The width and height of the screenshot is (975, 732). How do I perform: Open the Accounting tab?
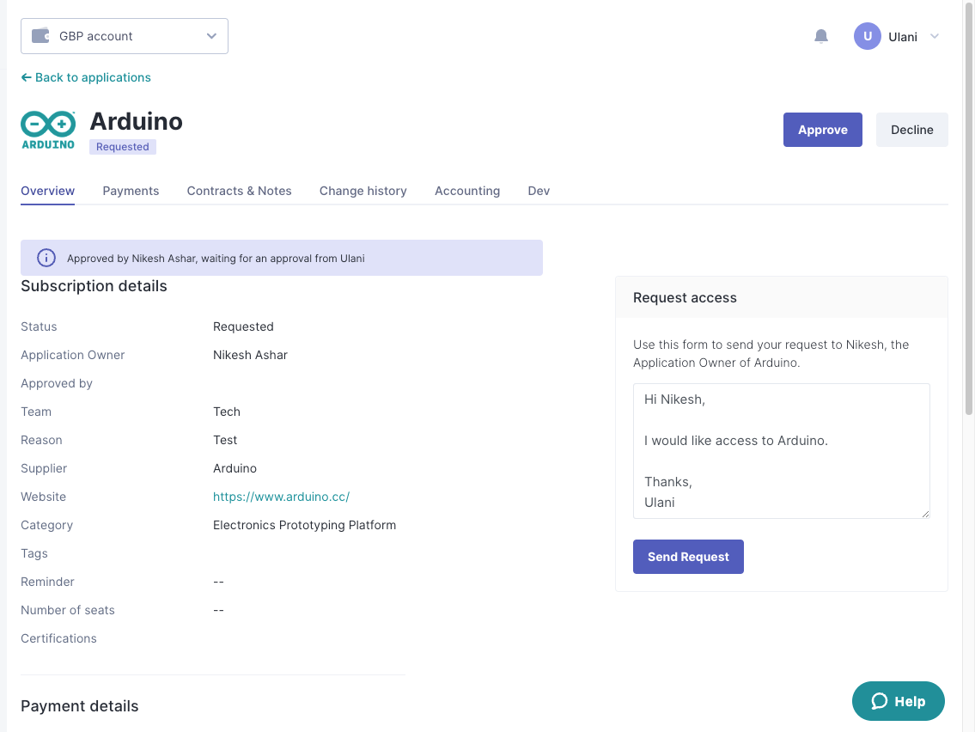pyautogui.click(x=467, y=191)
